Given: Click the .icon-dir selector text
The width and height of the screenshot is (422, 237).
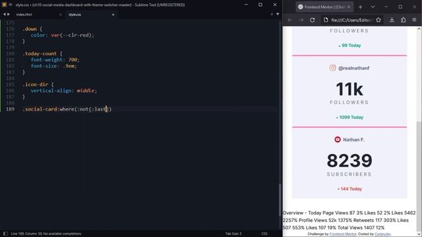Looking at the screenshot, I should [x=35, y=84].
